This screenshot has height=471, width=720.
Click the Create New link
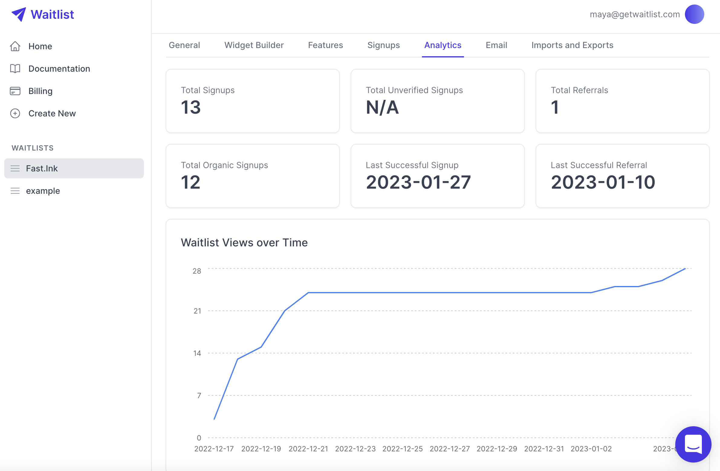[52, 113]
